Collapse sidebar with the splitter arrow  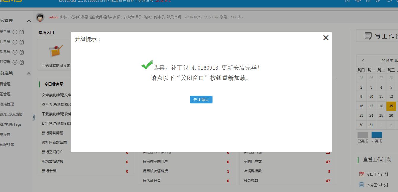[33, 117]
